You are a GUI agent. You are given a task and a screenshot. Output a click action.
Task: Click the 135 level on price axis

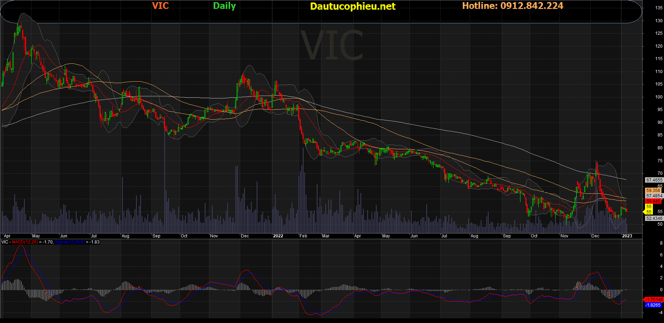[x=658, y=8]
